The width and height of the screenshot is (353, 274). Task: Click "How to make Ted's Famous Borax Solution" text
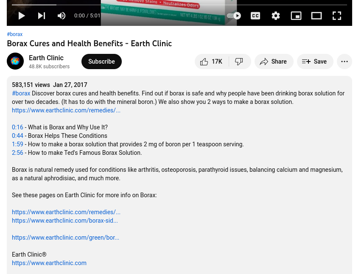click(x=85, y=153)
